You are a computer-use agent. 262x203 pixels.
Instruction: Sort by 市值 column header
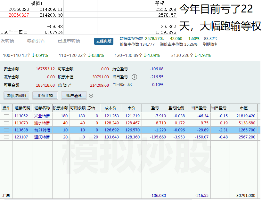[x=243, y=108]
